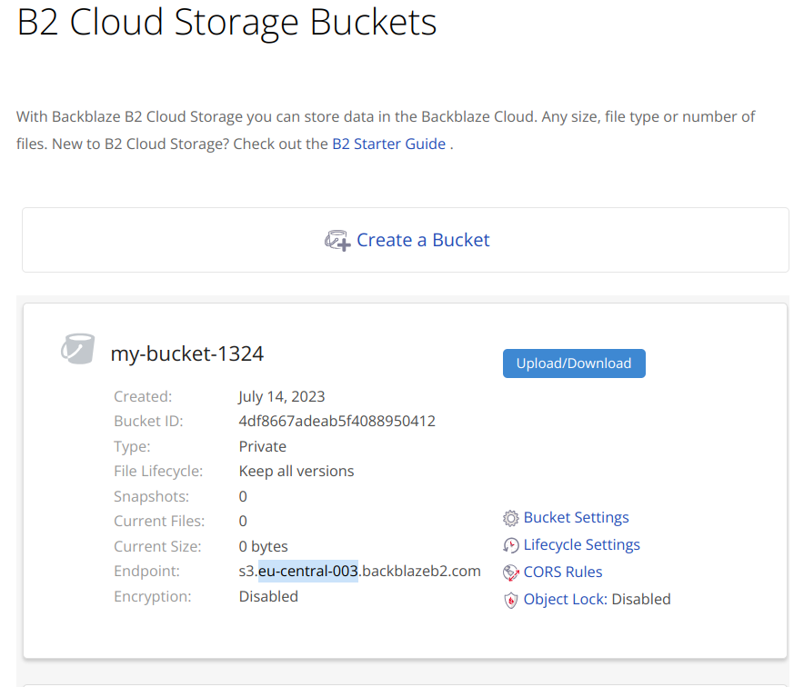Click the Bucket Settings gear icon
This screenshot has width=804, height=687.
511,518
